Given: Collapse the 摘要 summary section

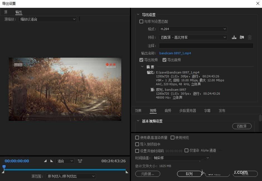Looking at the screenshot, I should 143,67.
